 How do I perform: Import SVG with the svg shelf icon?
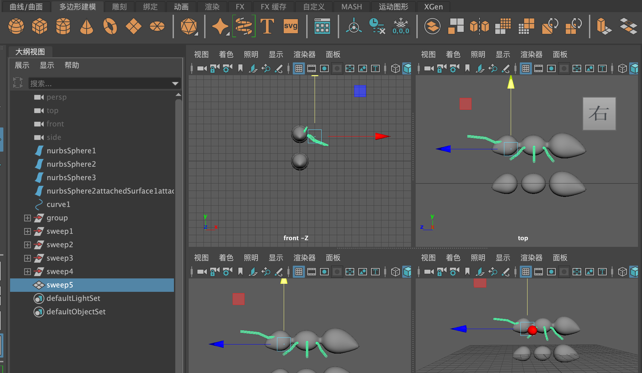coord(291,26)
